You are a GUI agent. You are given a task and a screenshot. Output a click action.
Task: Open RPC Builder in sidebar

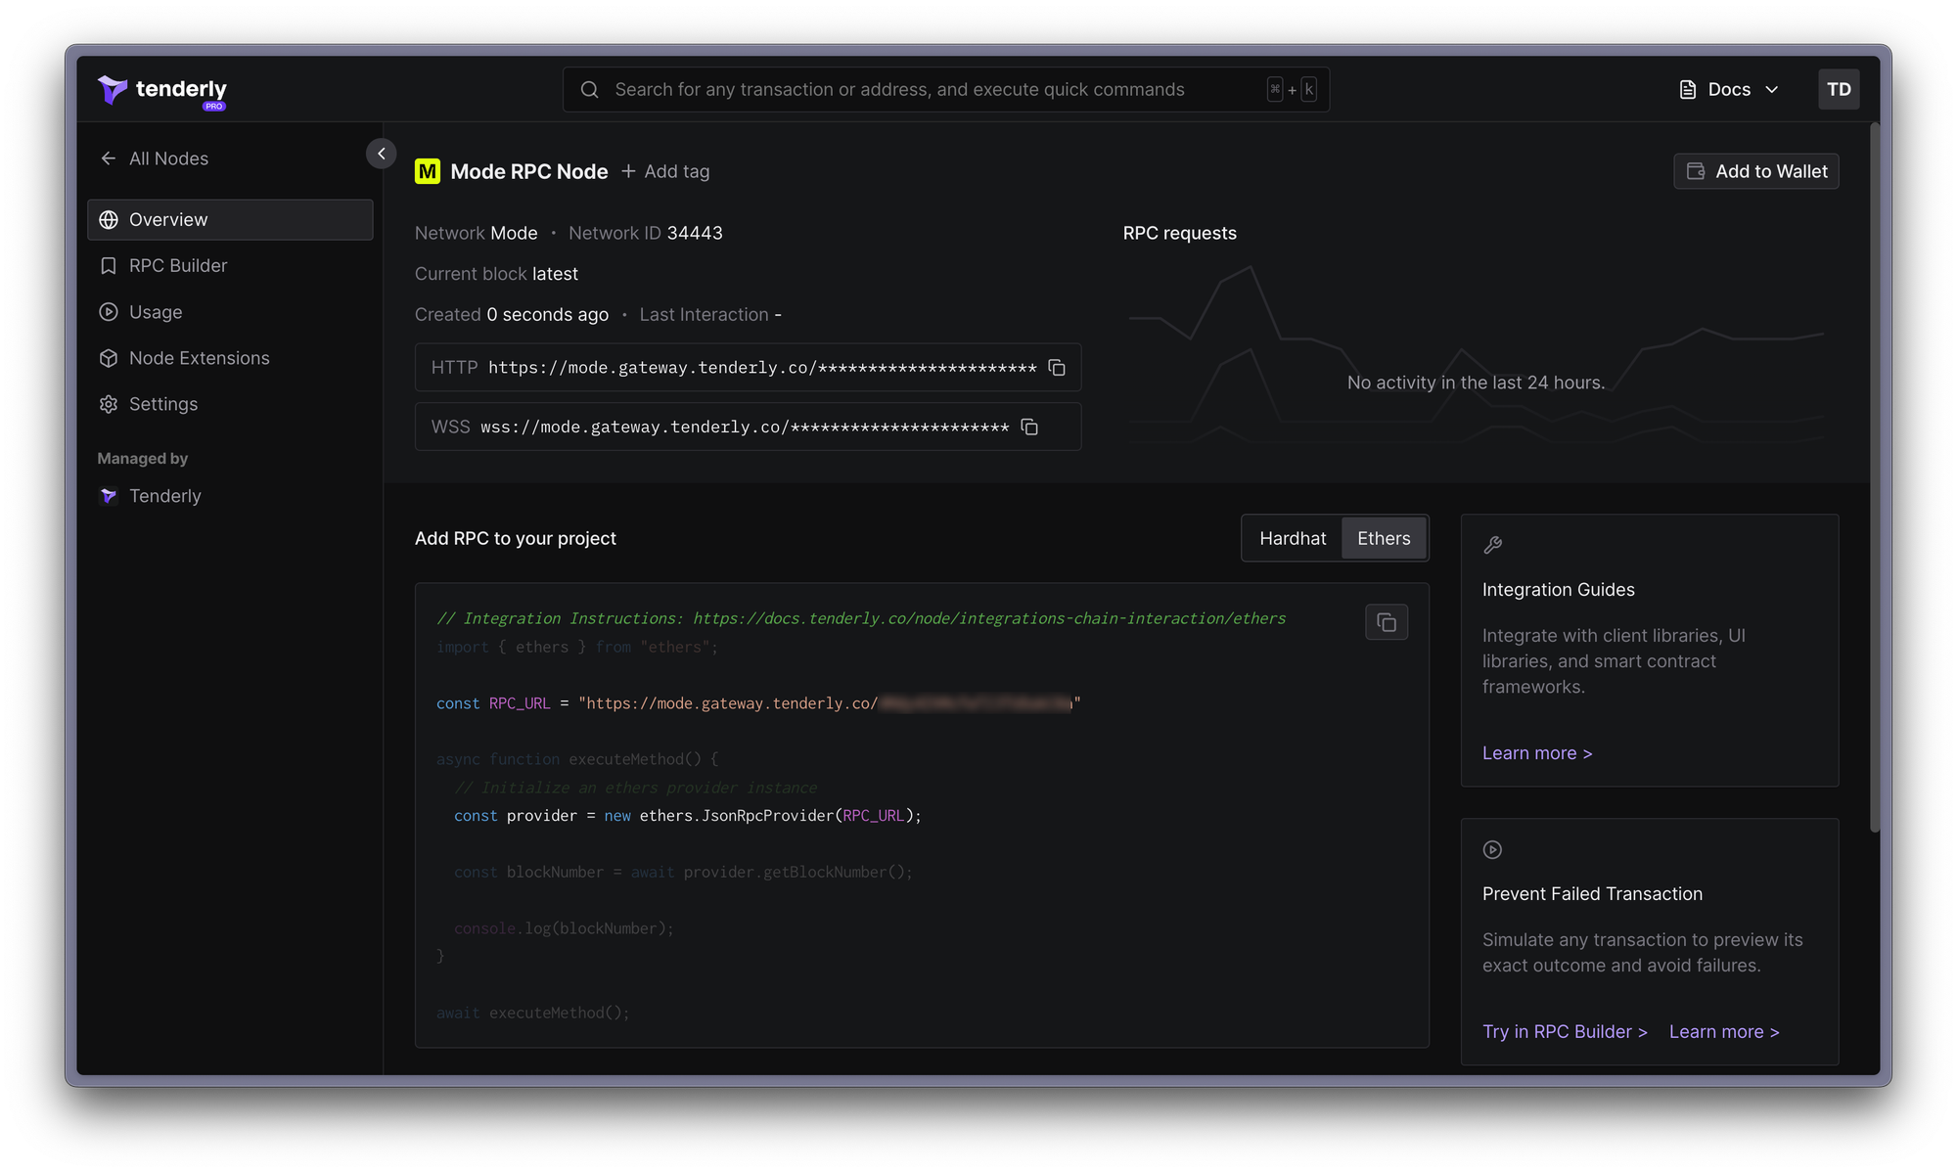177,266
